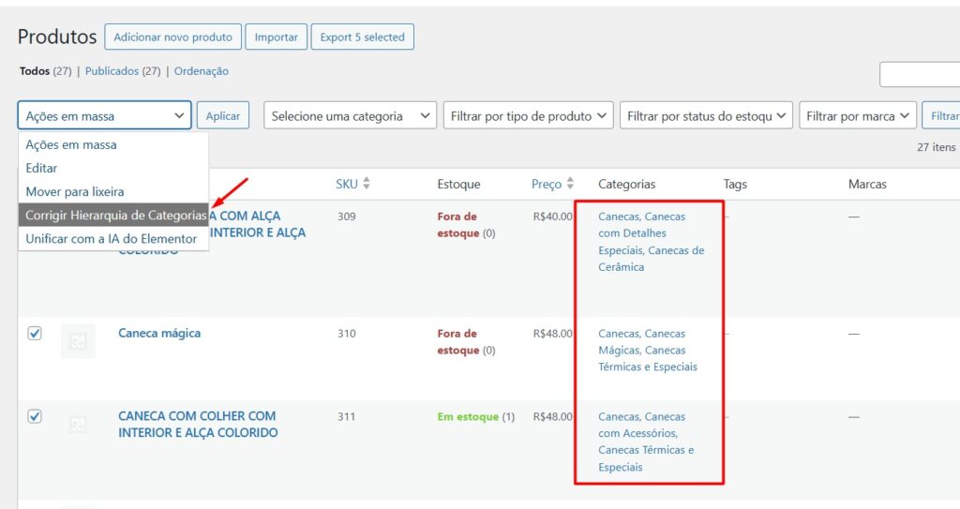
Task: Select Corrigir Hierarquia de Categorias option
Action: [114, 215]
